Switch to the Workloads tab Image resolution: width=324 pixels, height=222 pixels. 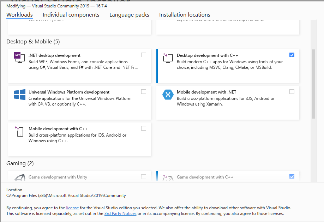20,15
